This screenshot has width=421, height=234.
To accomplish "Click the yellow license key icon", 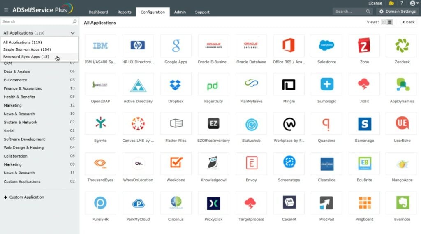I will click(391, 3).
